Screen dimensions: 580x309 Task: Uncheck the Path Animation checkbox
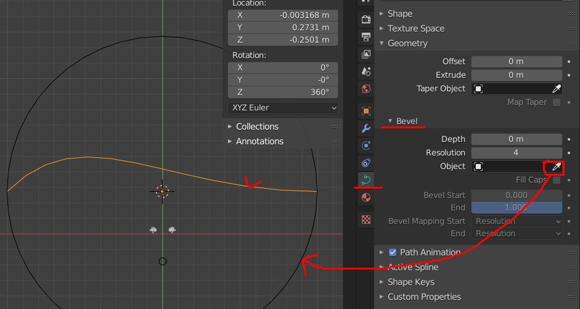click(x=393, y=252)
